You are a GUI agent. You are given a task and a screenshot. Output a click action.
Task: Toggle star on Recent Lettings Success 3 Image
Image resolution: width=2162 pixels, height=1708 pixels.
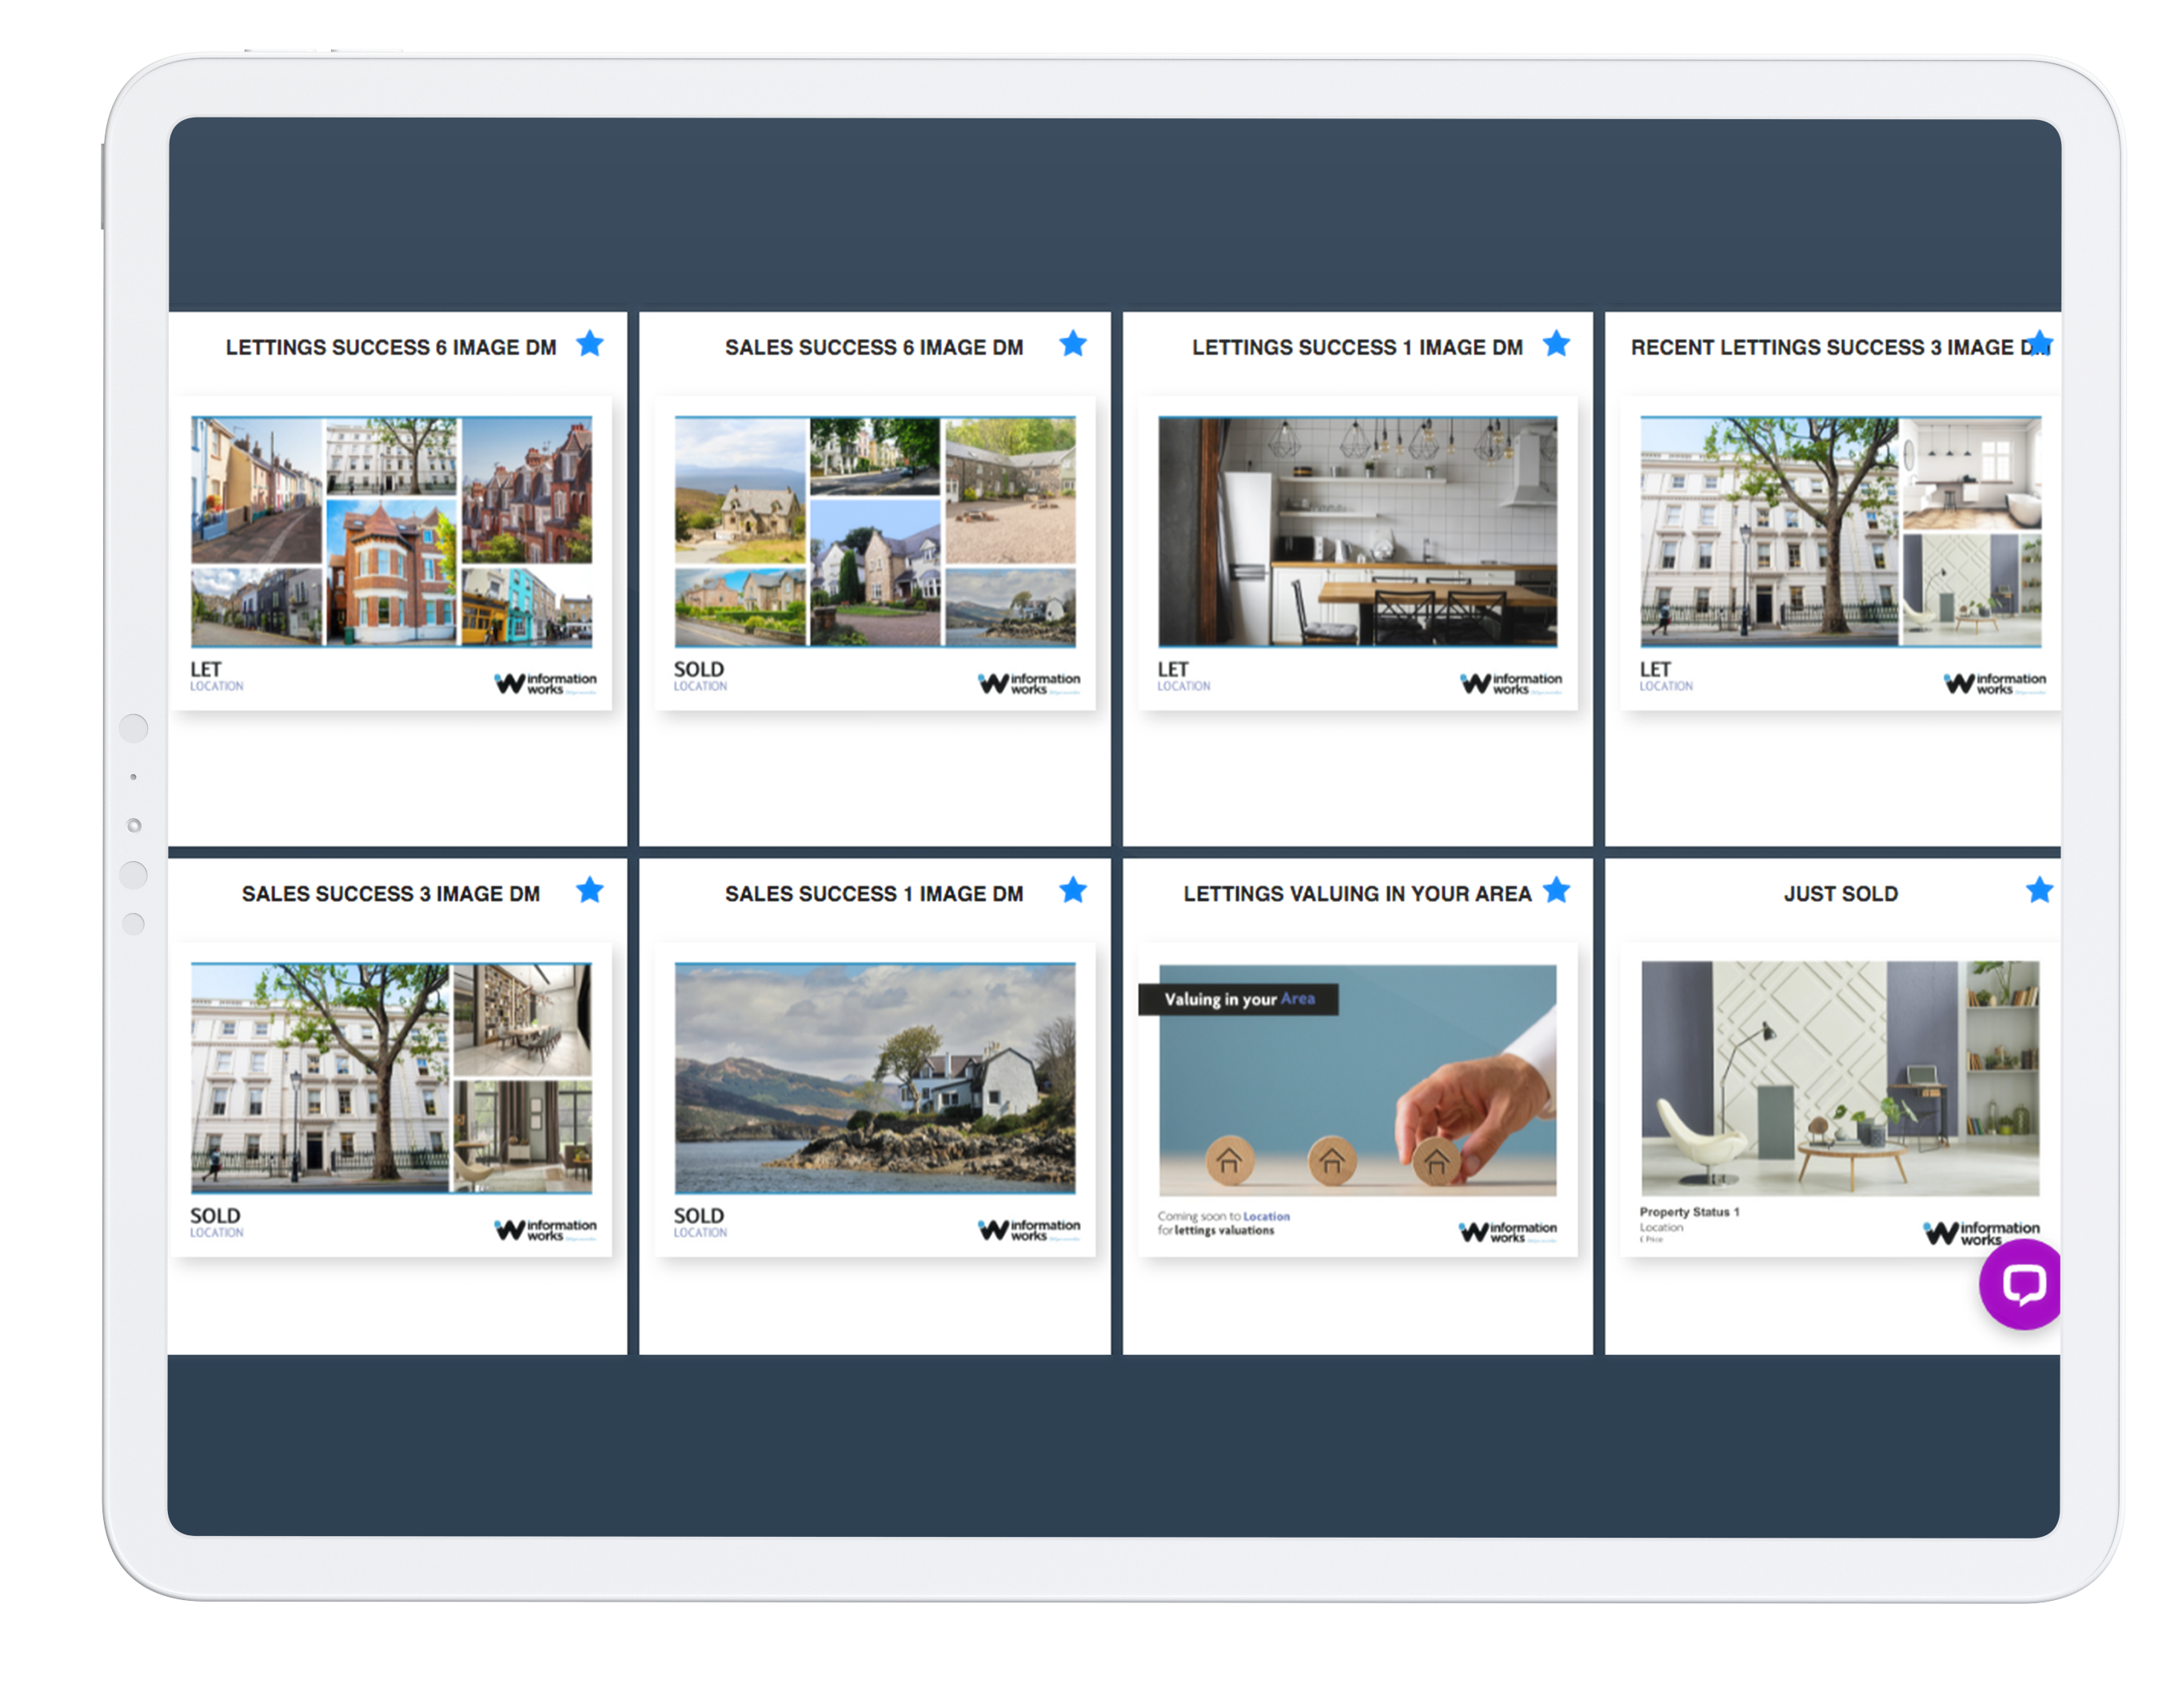point(2040,344)
